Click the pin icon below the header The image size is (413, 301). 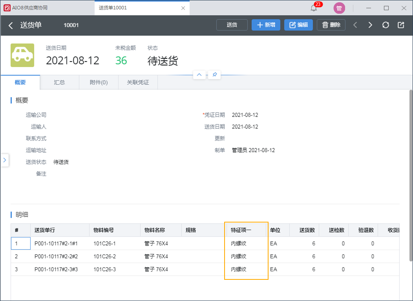pos(214,75)
